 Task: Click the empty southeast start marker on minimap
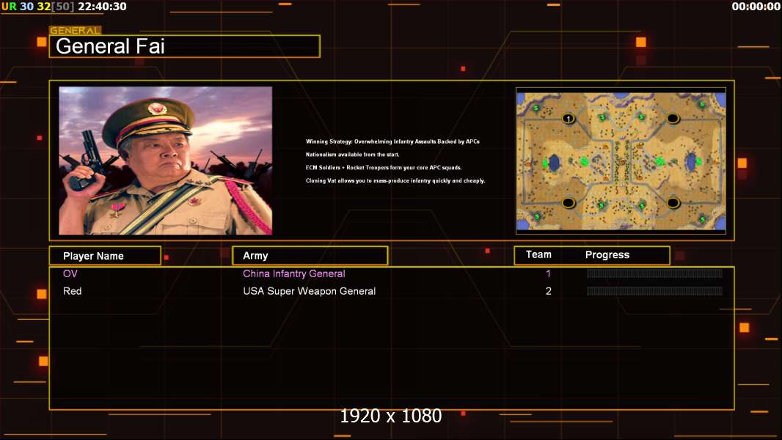coord(673,203)
